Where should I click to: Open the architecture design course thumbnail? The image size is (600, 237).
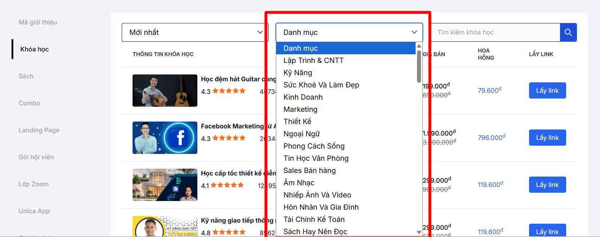(x=165, y=185)
